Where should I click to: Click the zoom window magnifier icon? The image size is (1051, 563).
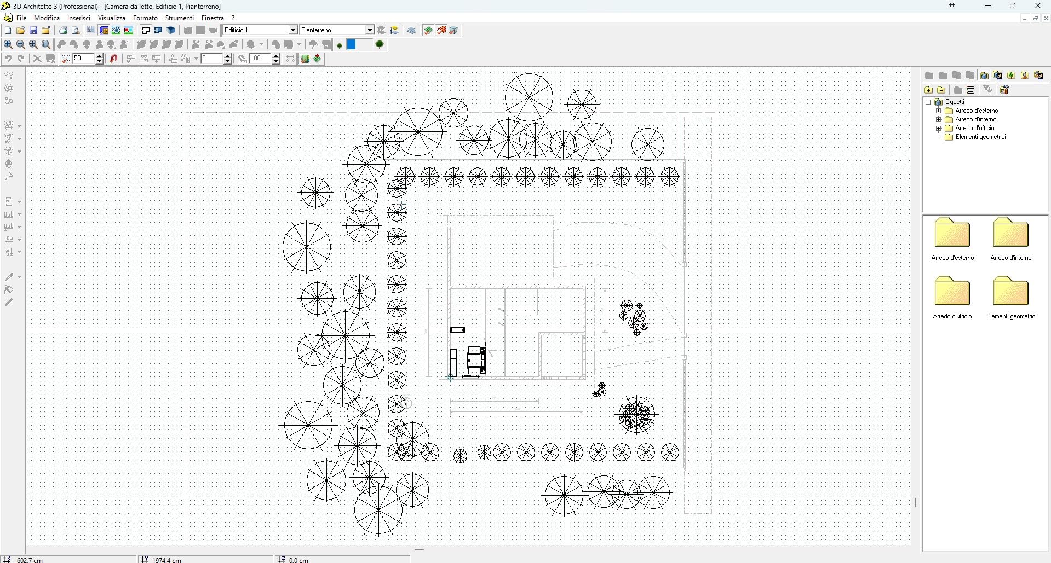pyautogui.click(x=46, y=44)
